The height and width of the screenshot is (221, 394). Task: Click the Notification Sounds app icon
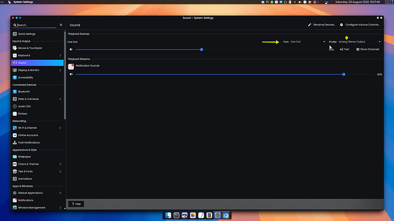pos(71,67)
